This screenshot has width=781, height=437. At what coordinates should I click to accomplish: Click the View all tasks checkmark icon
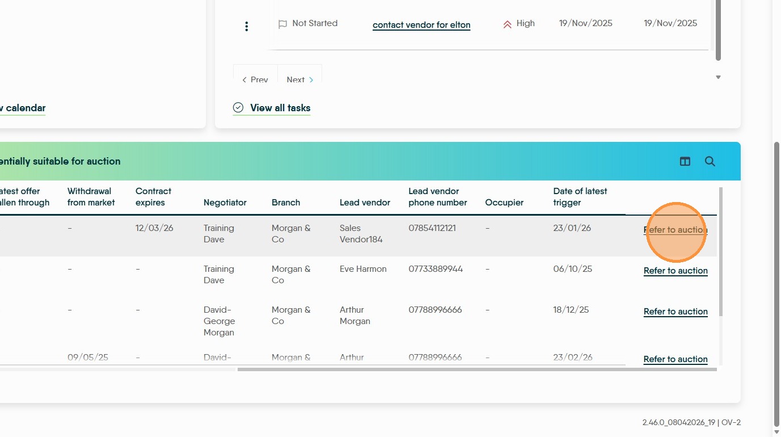(x=238, y=108)
